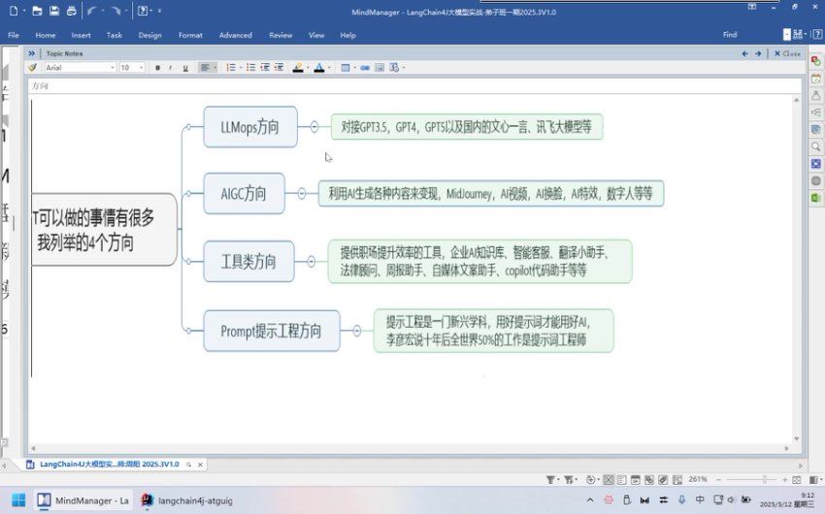The image size is (825, 514).
Task: Select the AIGC方向 topic node
Action: click(x=244, y=193)
